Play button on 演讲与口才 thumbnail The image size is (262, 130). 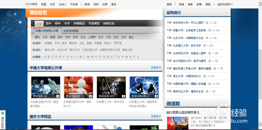click(91, 96)
